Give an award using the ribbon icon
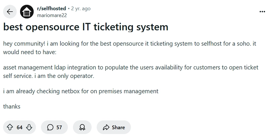 pyautogui.click(x=82, y=127)
